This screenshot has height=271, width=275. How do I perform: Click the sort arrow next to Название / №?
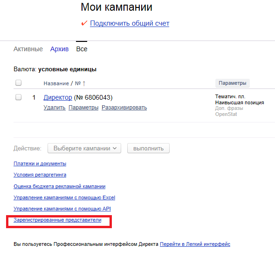tap(84, 83)
